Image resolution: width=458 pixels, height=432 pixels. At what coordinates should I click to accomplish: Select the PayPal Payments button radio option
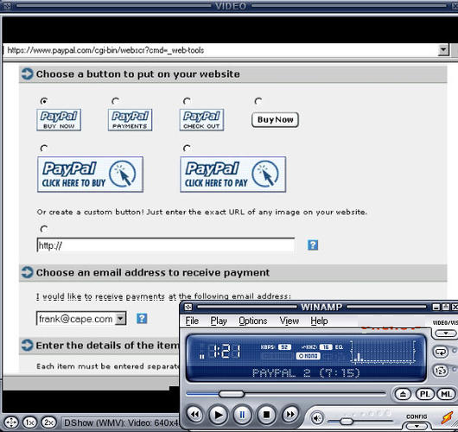116,101
